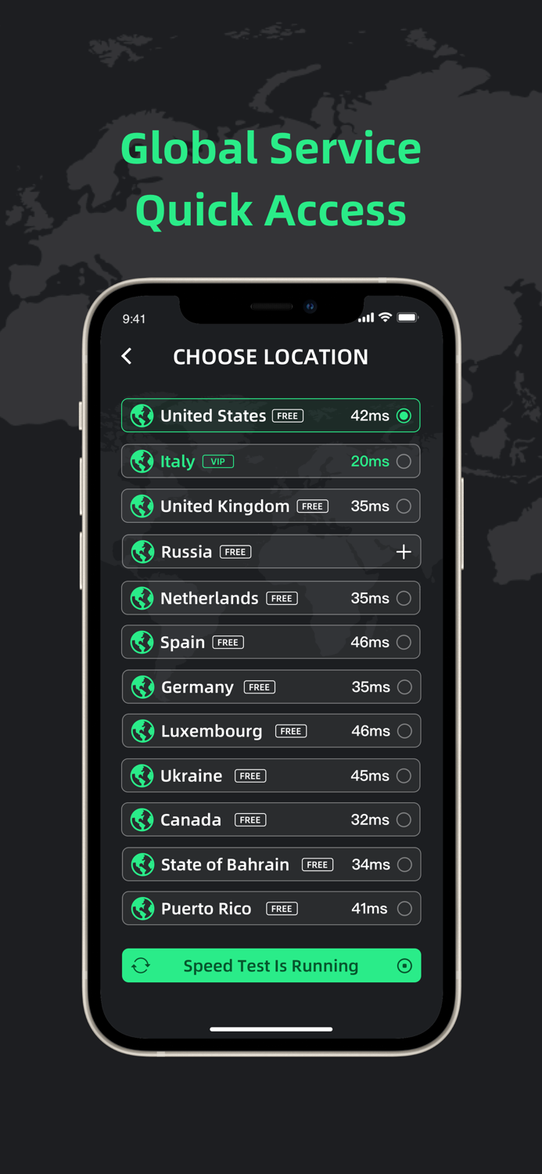Screen dimensions: 542x1174
Task: Click the target icon on the speed test button
Action: (x=404, y=965)
